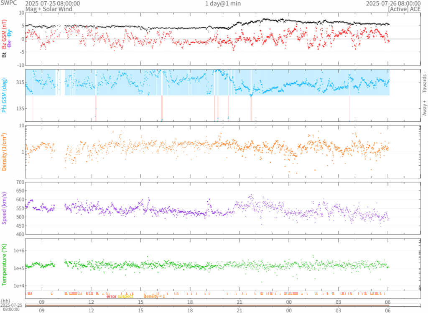Select the Density (1/cm³) axis label
The width and height of the screenshot is (428, 313).
pyautogui.click(x=5, y=152)
